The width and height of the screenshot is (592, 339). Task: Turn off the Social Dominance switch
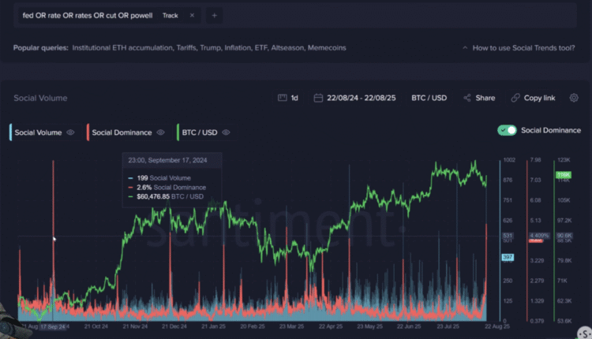[507, 130]
